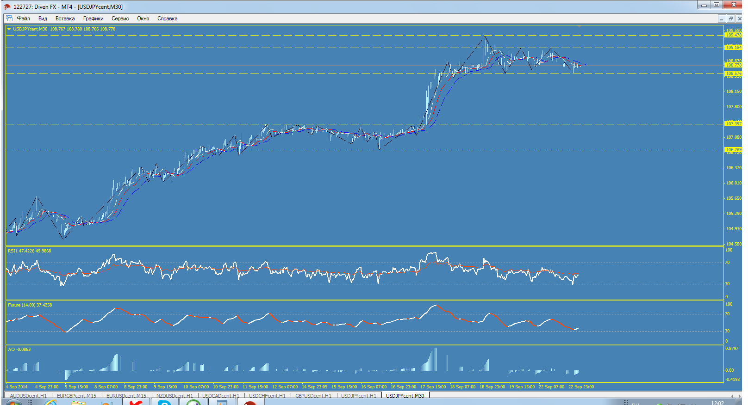Viewport: 748px width, 405px height.
Task: Switch to the USDCADcent,H1 chart tab
Action: pyautogui.click(x=220, y=396)
